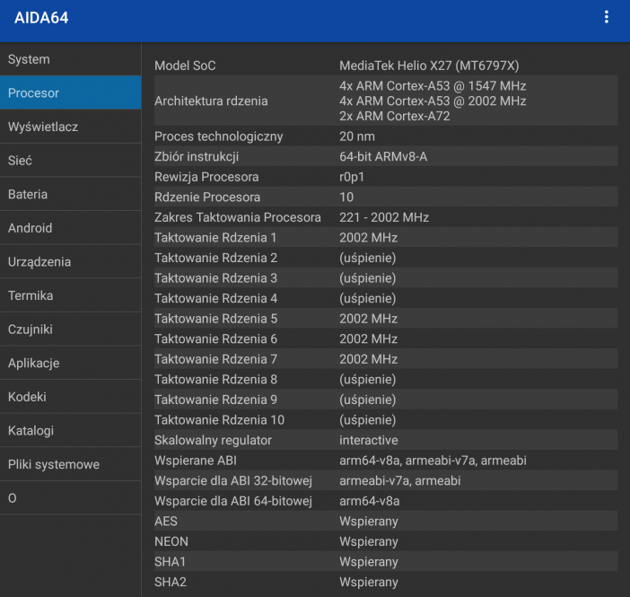Viewport: 630px width, 597px height.
Task: Select the 20 nm value
Action: coord(357,136)
